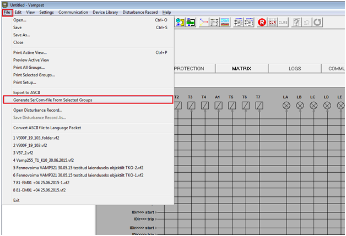Click the logic diagram icon beside red R
This screenshot has height=236, width=346.
(249, 22)
